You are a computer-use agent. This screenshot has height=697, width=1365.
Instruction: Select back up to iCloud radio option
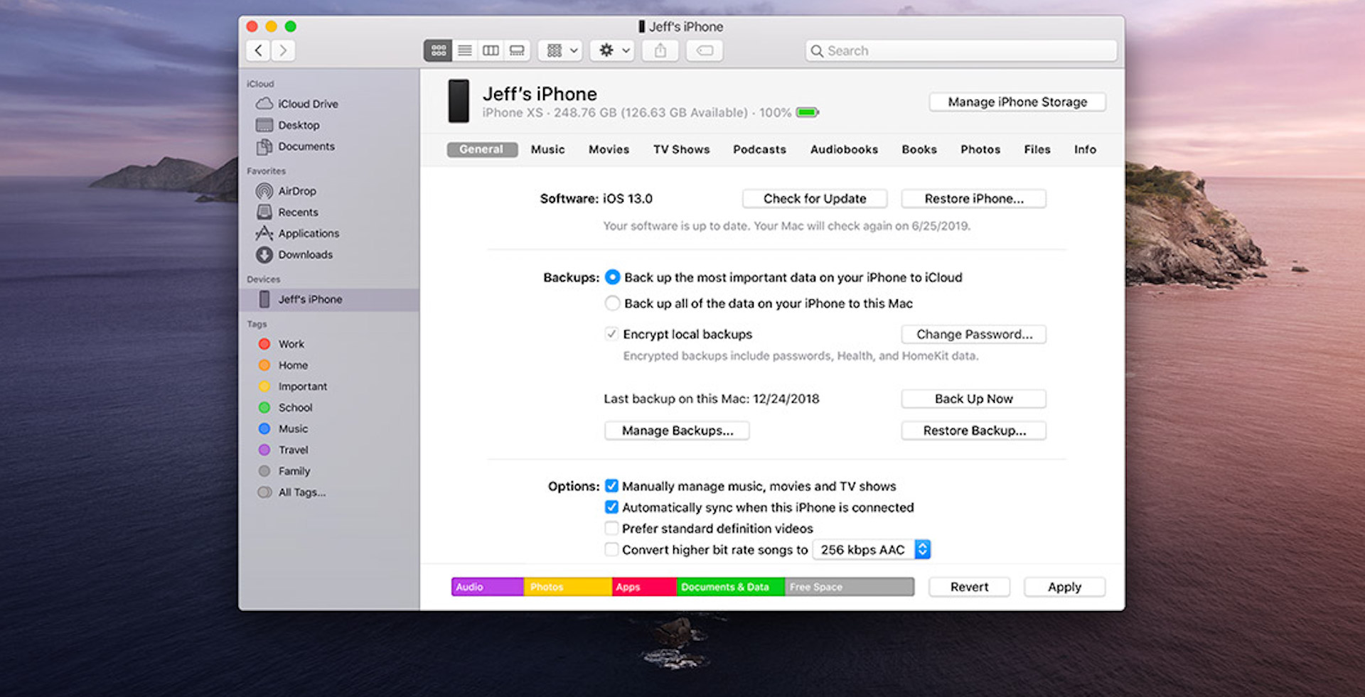[x=612, y=277]
